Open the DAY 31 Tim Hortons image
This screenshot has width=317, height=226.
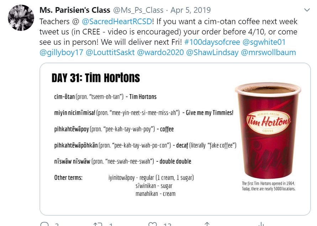[175, 139]
